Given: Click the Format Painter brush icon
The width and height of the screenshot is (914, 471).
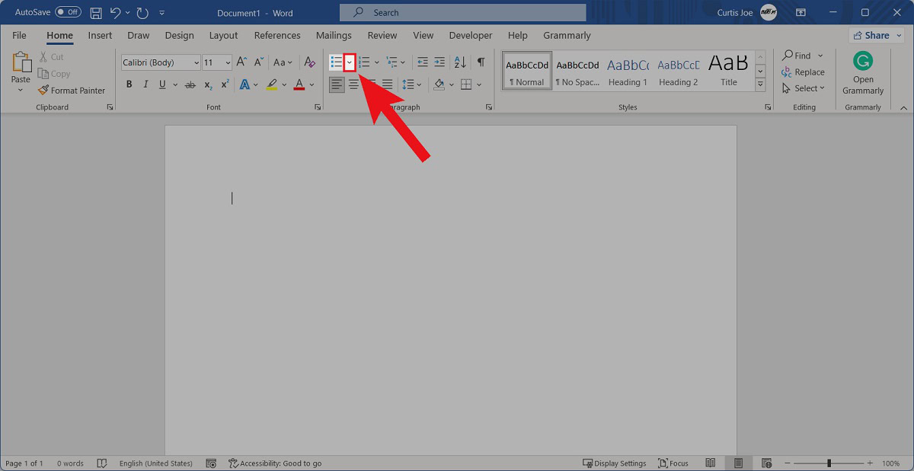Looking at the screenshot, I should tap(43, 91).
